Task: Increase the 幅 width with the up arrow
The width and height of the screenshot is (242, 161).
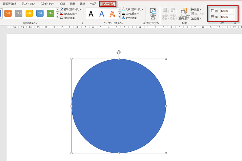Action: tap(234, 16)
